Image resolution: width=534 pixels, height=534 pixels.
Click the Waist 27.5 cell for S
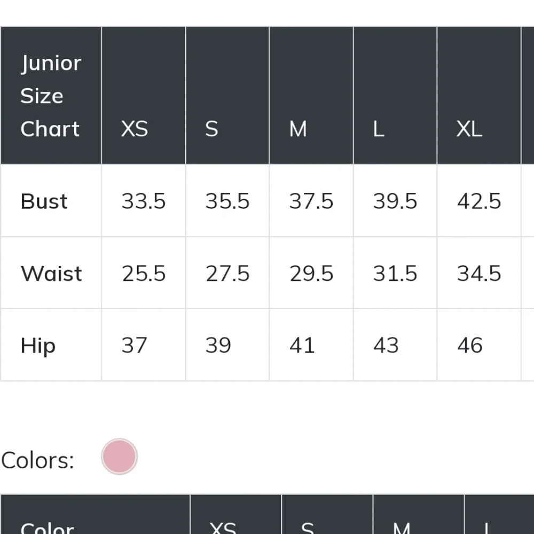tap(227, 273)
